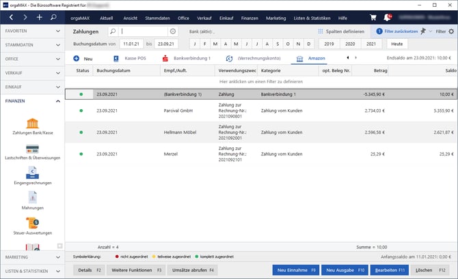The height and width of the screenshot is (279, 458).
Task: Open the shopping cart icon
Action: 373,18
